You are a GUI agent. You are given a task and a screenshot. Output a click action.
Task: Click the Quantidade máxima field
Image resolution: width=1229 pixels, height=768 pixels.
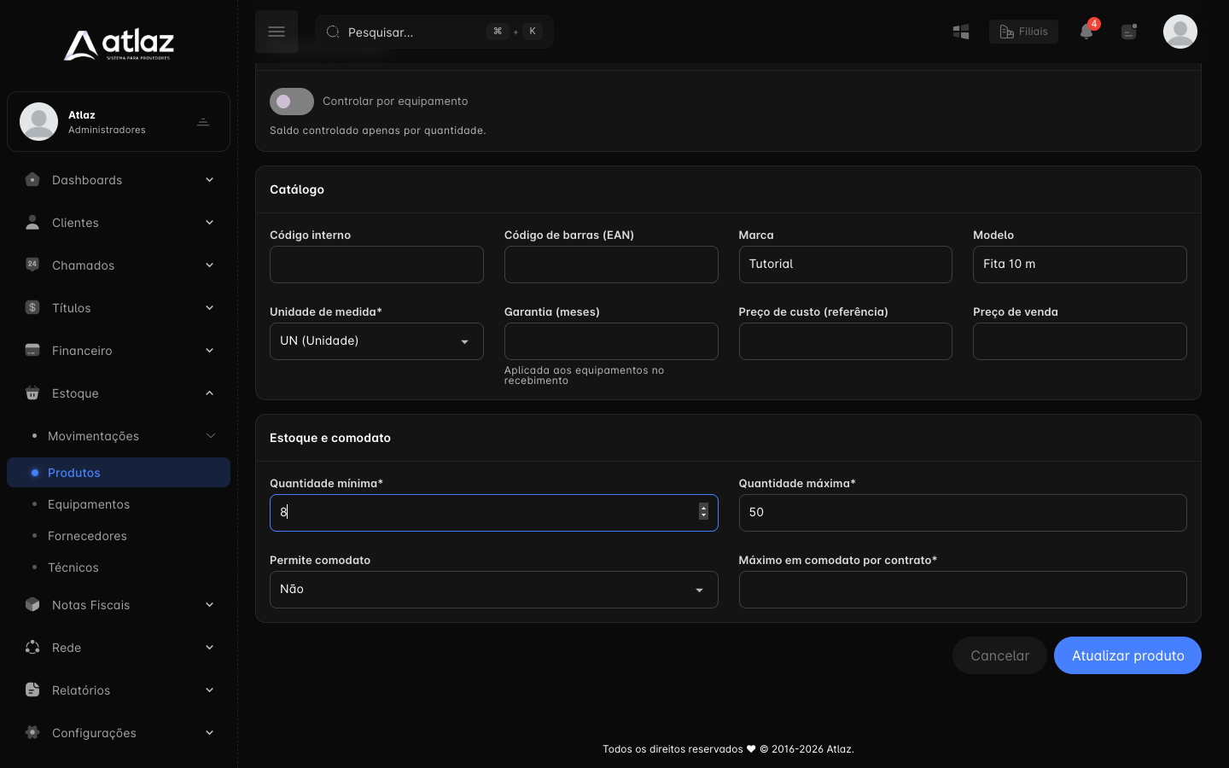tap(963, 513)
